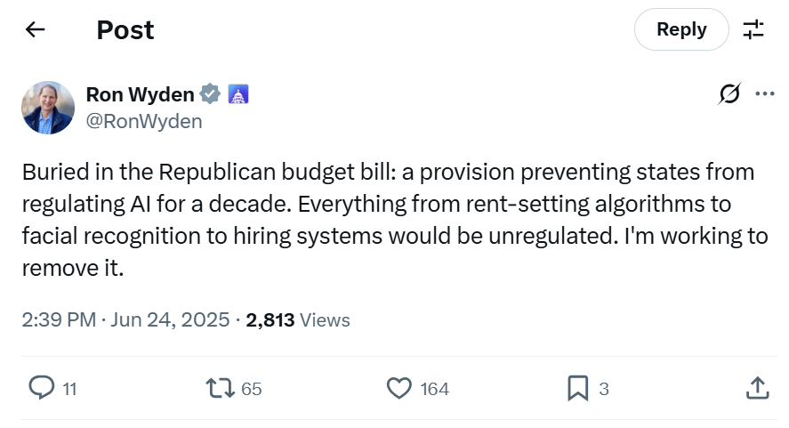Viewport: 789px width, 428px height.
Task: Open the repost menu arrows icon
Action: click(219, 388)
